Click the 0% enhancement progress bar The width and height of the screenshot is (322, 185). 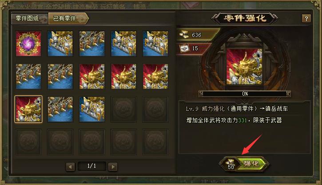tap(245, 94)
